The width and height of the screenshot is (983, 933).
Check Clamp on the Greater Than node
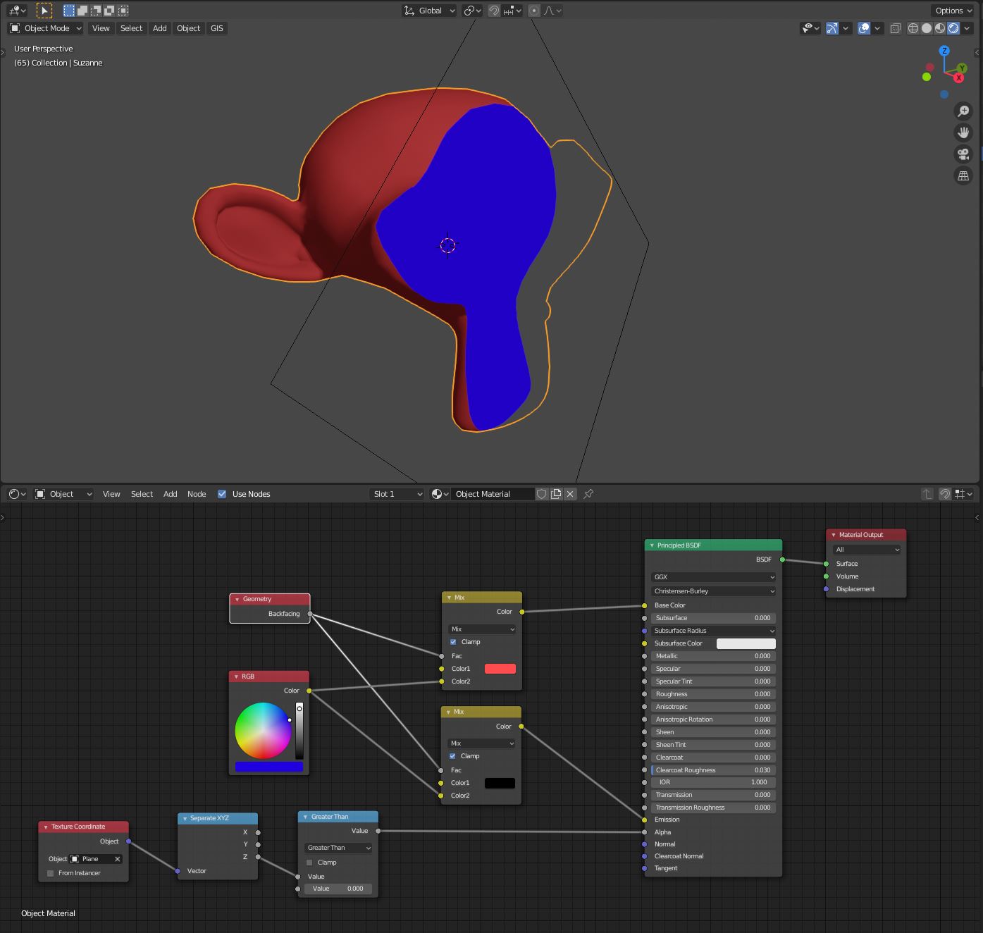(x=309, y=862)
